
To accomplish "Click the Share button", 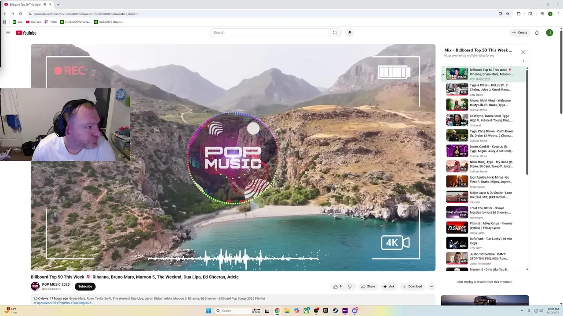I will click(x=368, y=287).
